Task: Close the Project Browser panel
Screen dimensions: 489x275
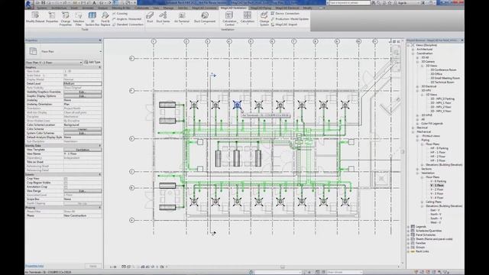Action: [x=461, y=40]
